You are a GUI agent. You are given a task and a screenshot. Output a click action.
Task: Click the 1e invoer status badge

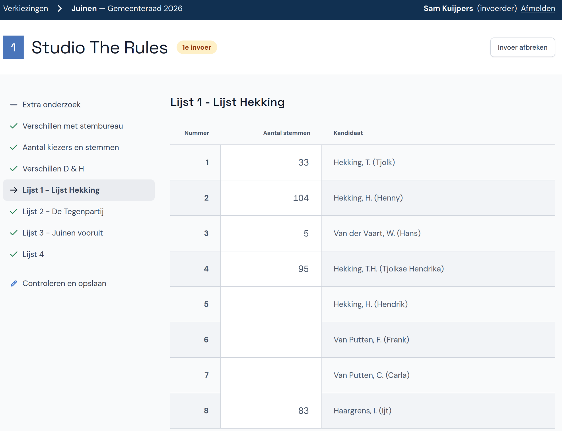pos(196,47)
